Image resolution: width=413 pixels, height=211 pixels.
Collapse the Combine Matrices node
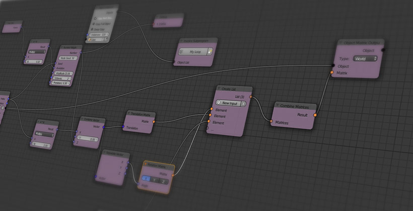coord(277,105)
